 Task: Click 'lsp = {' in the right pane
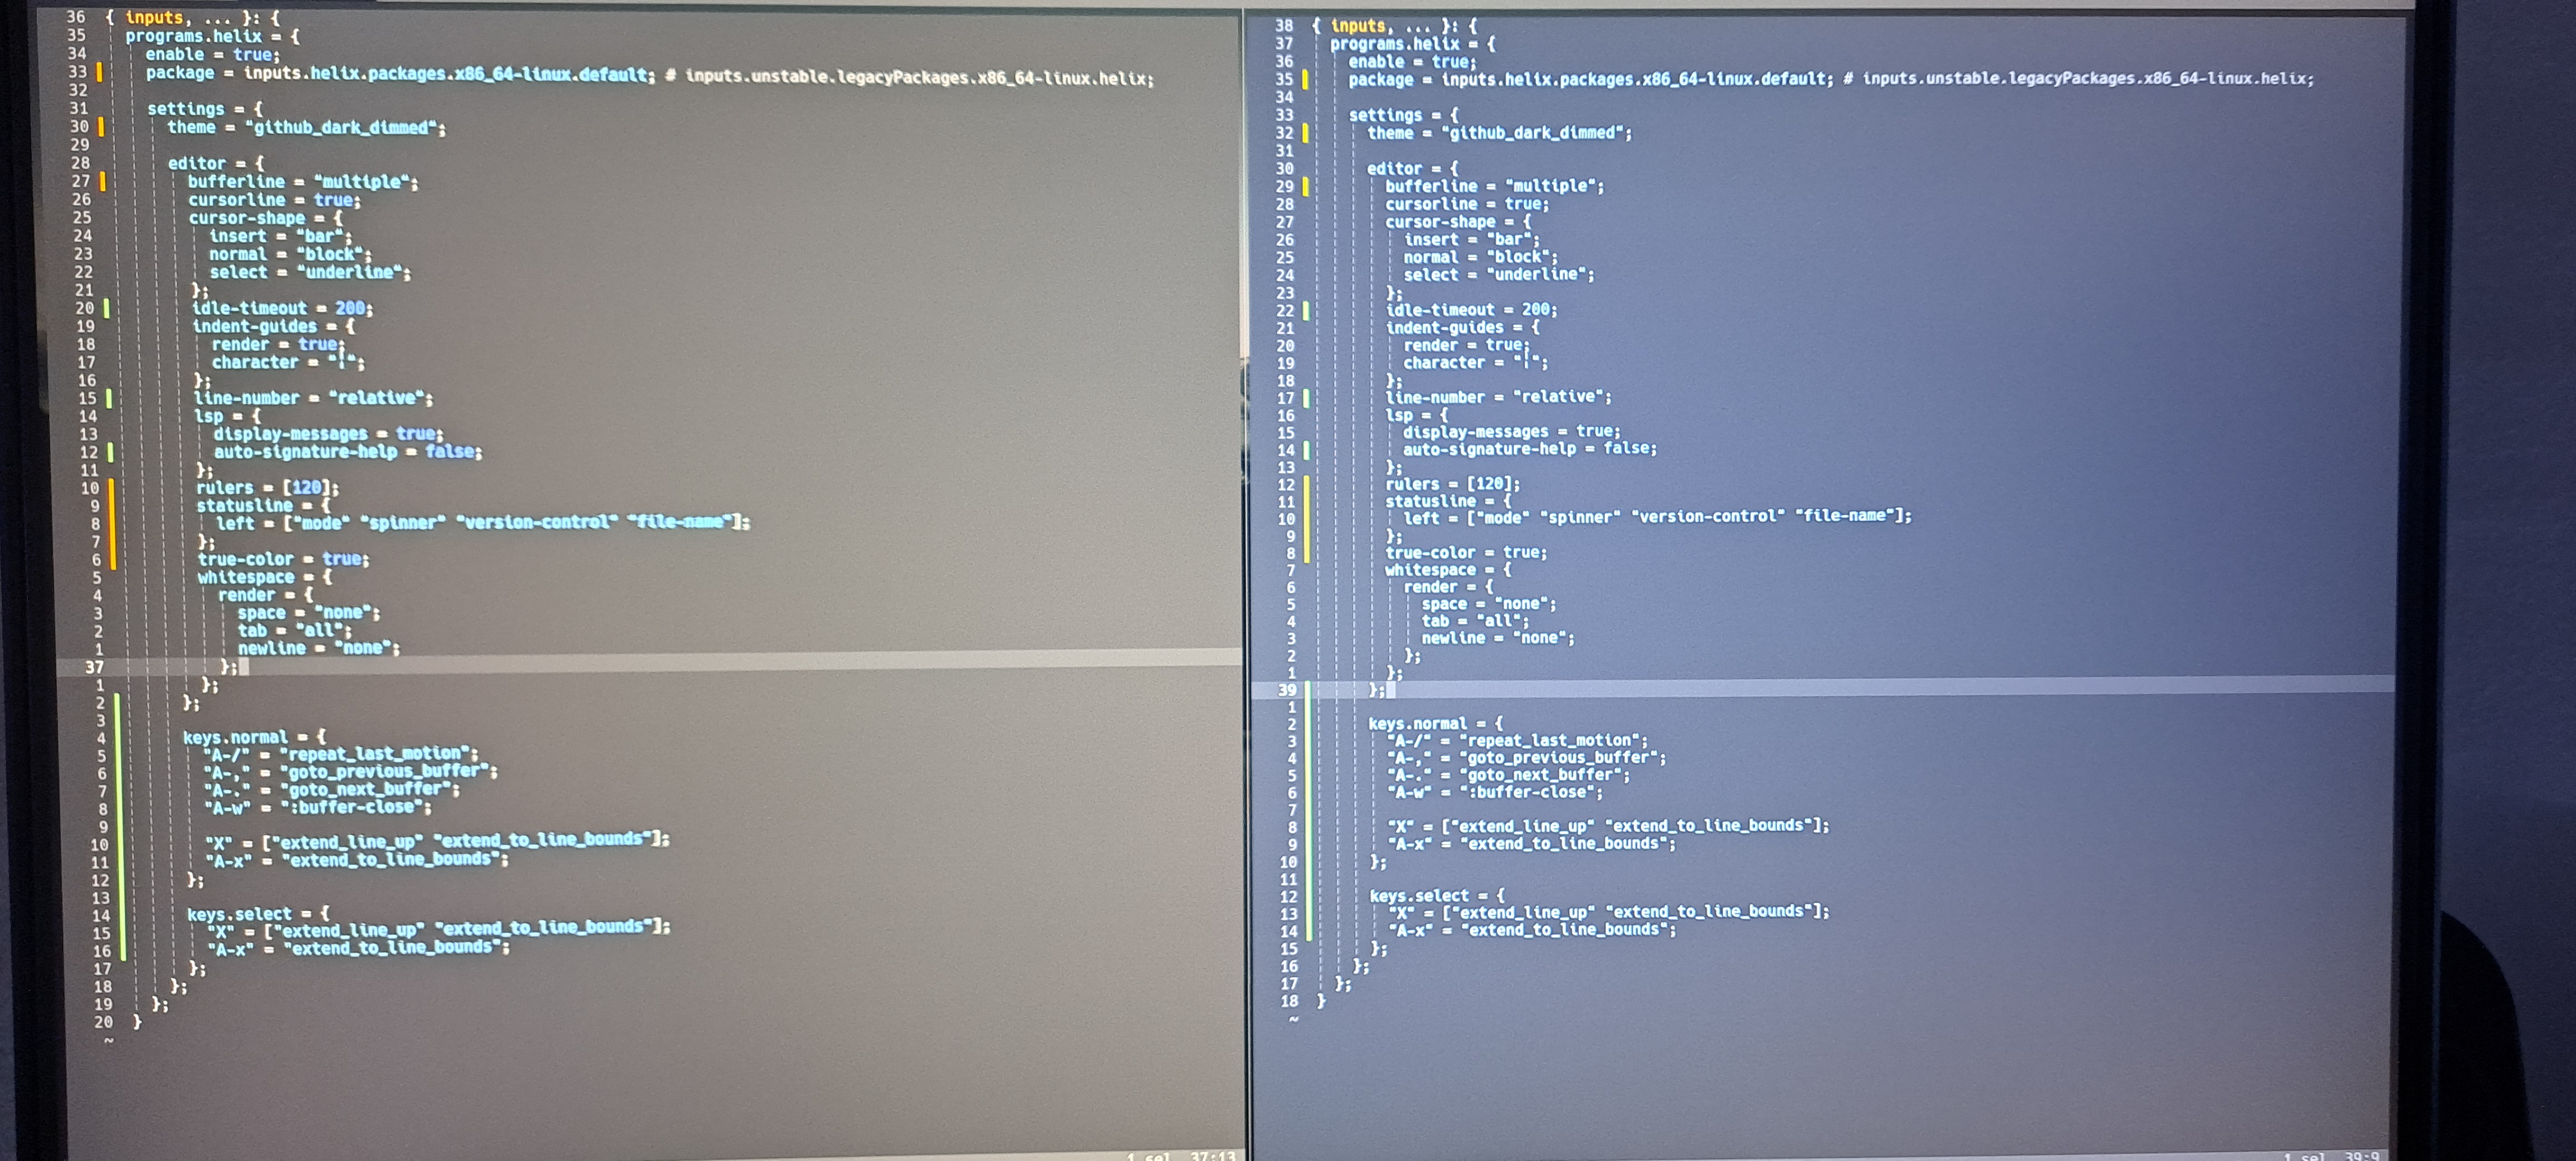coord(1416,415)
